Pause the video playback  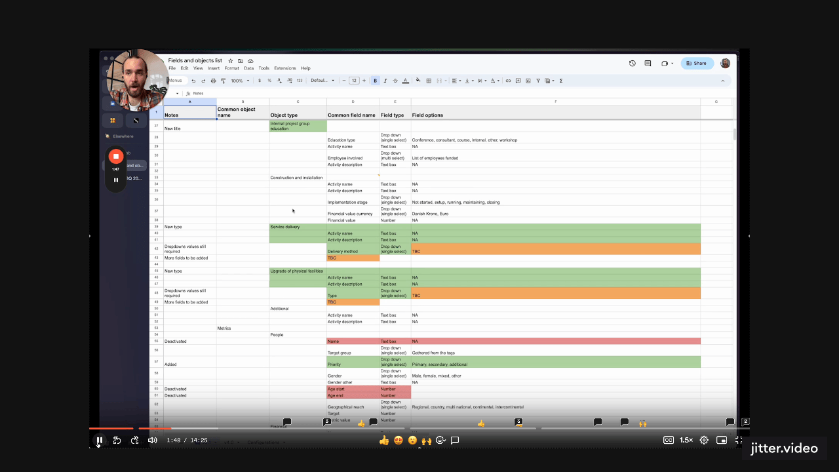[x=100, y=441]
